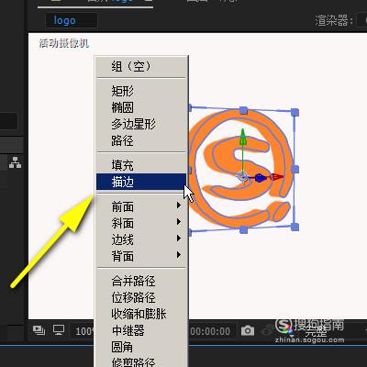Select the 修剪路径 menu entry

[x=141, y=362]
